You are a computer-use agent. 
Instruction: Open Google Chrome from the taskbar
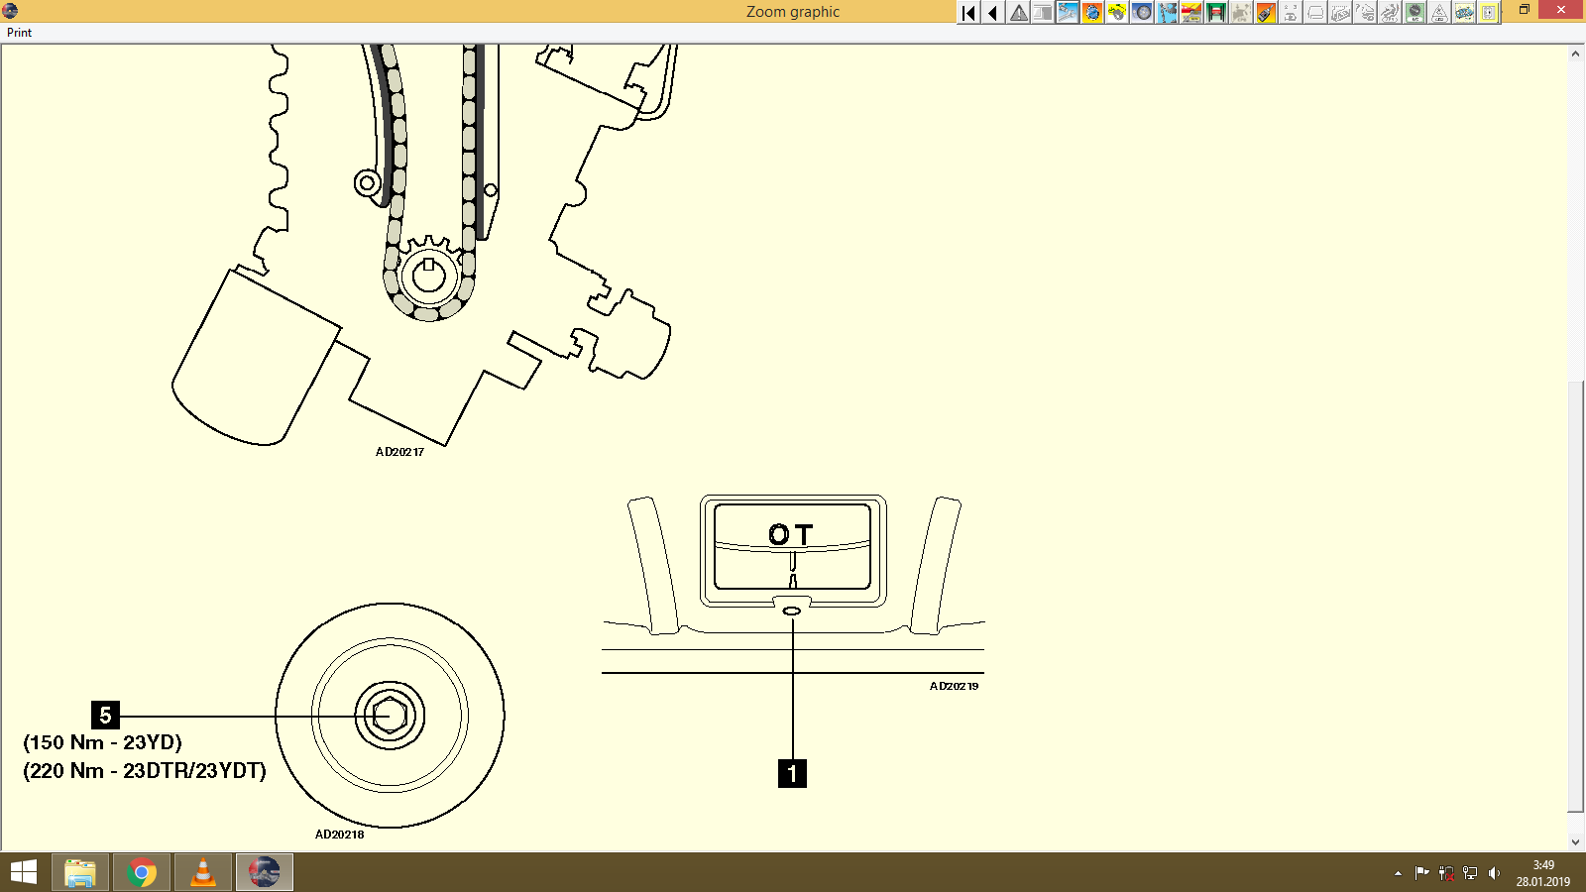[141, 873]
